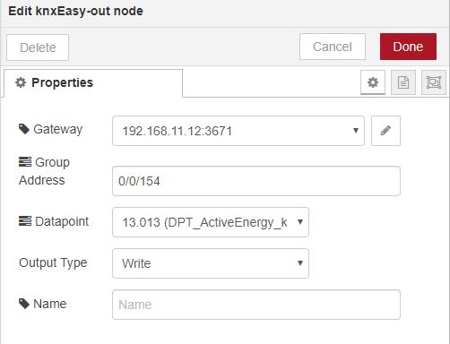Click the tag icon beside Gateway

point(24,129)
